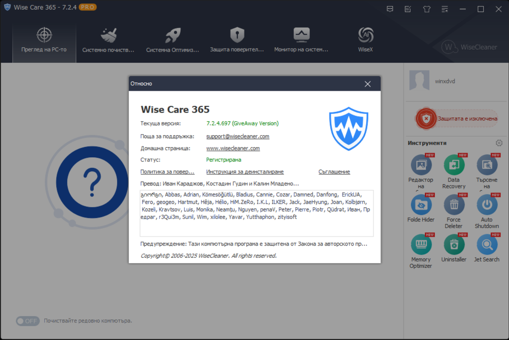This screenshot has width=509, height=340.
Task: Open the Защита поверителност shield tab
Action: tap(237, 40)
